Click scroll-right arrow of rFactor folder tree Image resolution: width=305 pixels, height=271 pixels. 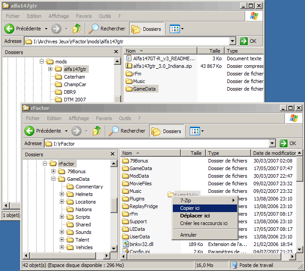click(x=106, y=255)
